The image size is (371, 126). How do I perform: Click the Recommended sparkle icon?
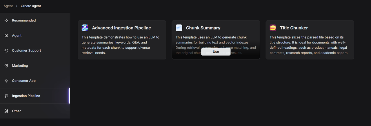point(6,21)
